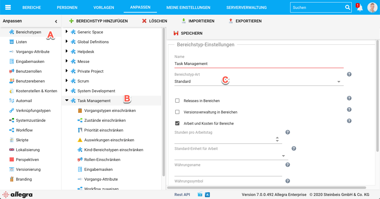Click into the Name input field

[x=258, y=64]
